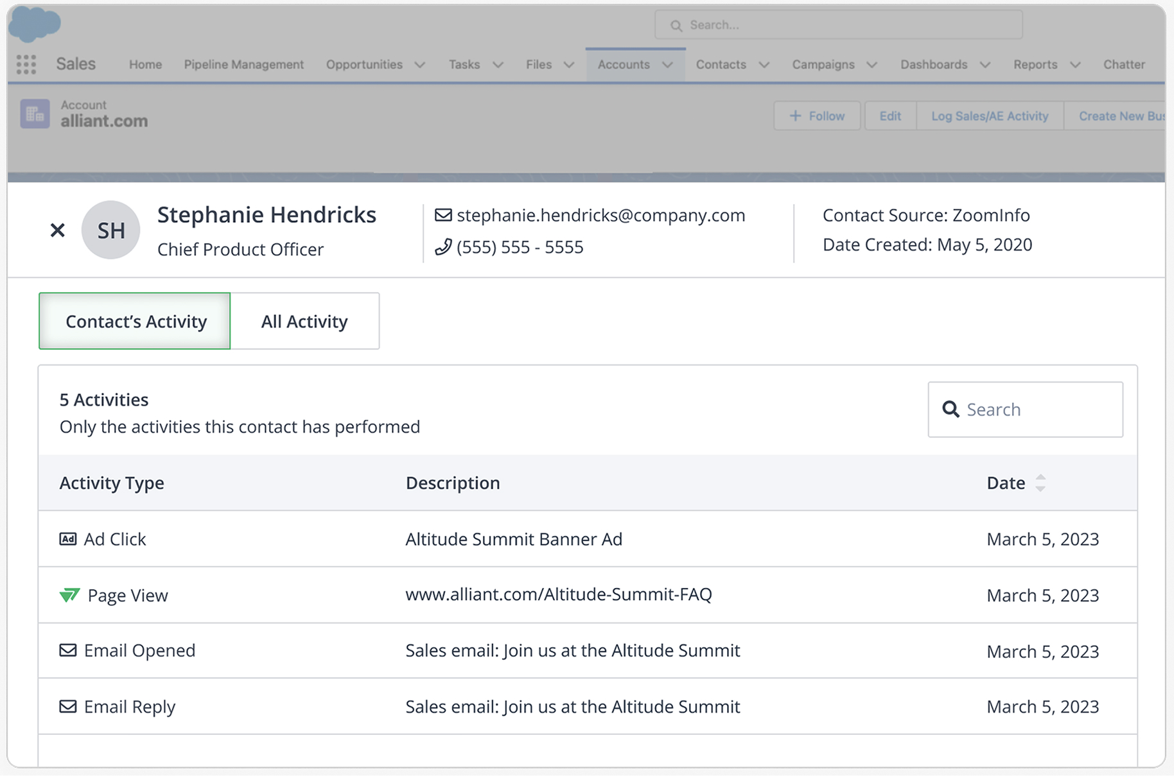Click the phone icon next to (555) 555 - 5555

pos(443,247)
